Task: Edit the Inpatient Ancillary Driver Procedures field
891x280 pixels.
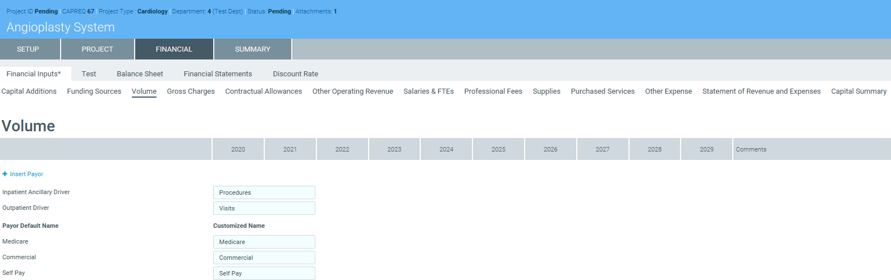Action: (264, 192)
